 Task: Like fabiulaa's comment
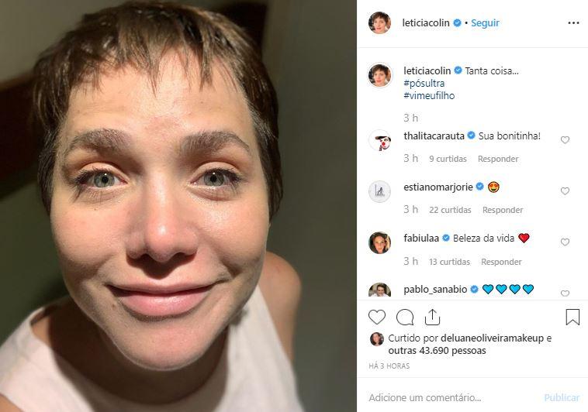(x=565, y=242)
